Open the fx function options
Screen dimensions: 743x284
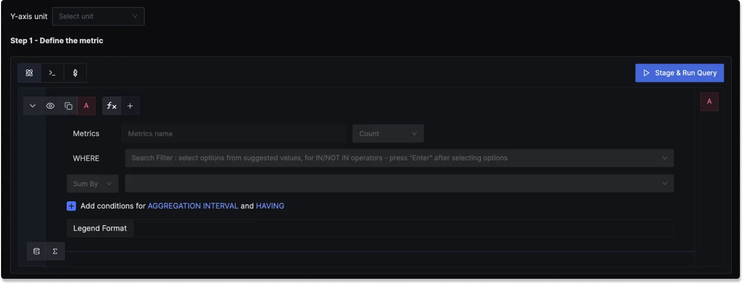tap(112, 106)
